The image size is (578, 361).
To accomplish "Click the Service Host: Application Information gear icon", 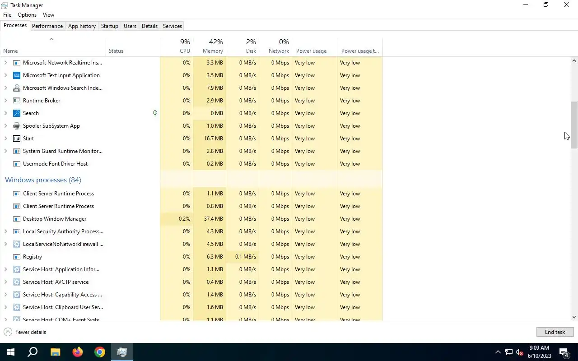I will coord(17,269).
